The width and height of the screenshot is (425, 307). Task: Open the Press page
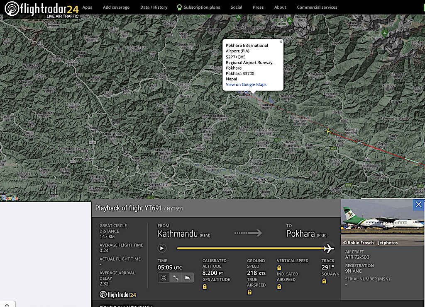pos(258,7)
